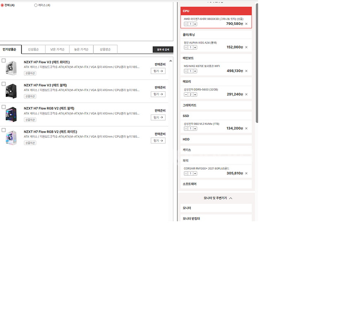Screen dimensions: 360x310
Task: Check the NZXT H7 Flow RGB V2 (매트 화이트) checkbox
Action: point(4,130)
